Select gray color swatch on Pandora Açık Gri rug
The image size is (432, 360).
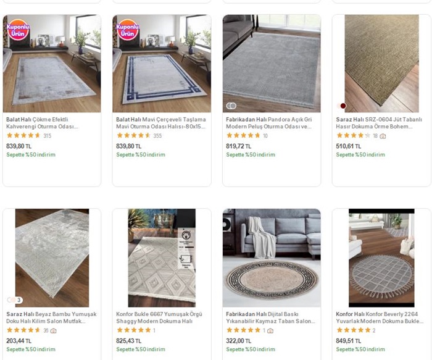(231, 106)
